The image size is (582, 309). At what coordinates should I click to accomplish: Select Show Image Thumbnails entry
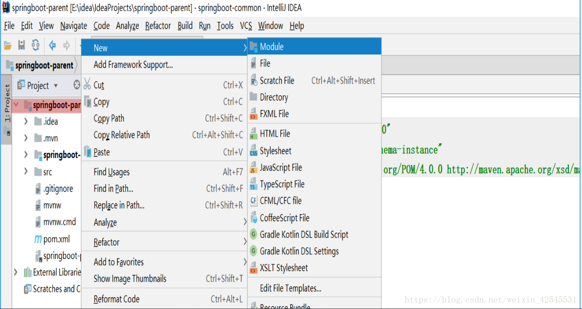[x=164, y=279]
